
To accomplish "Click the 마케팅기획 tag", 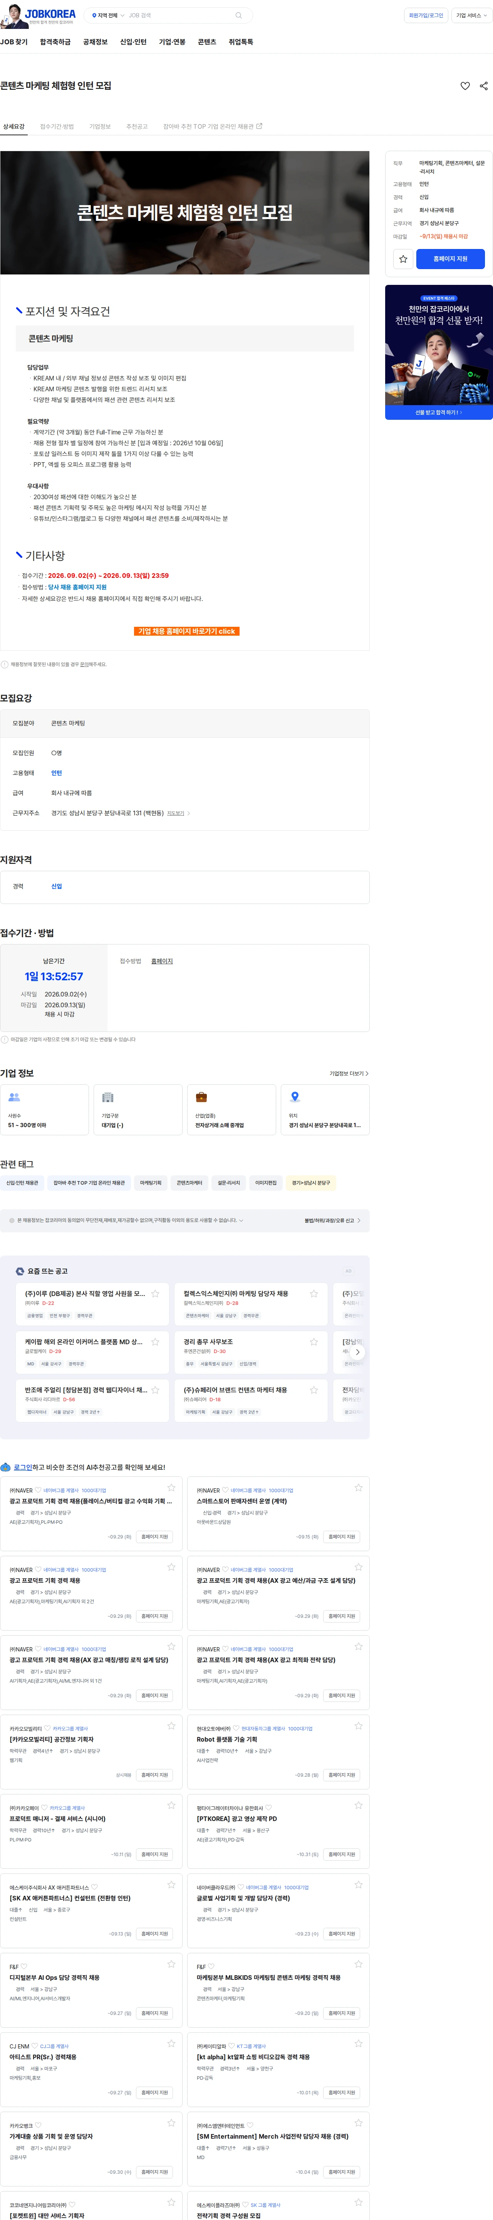I will (151, 1183).
